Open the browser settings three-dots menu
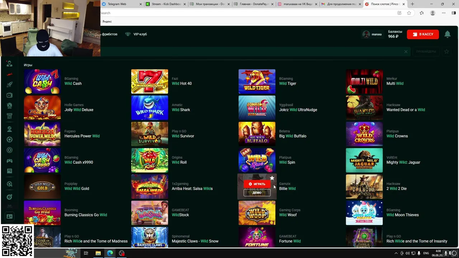Image resolution: width=459 pixels, height=258 pixels. pyautogui.click(x=444, y=13)
